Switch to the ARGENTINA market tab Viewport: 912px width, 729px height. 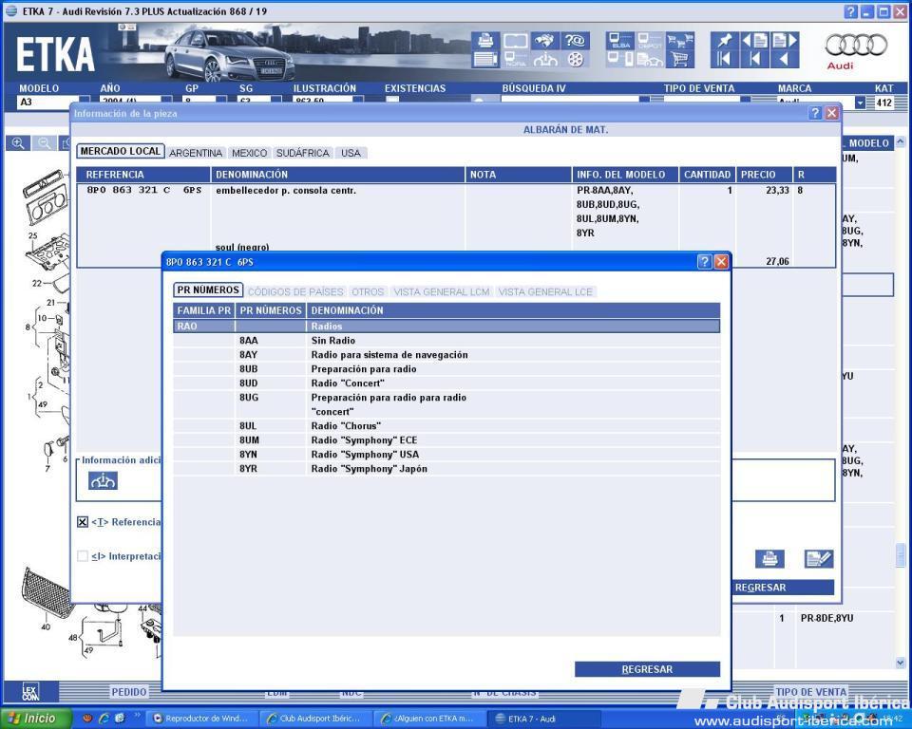(x=196, y=153)
